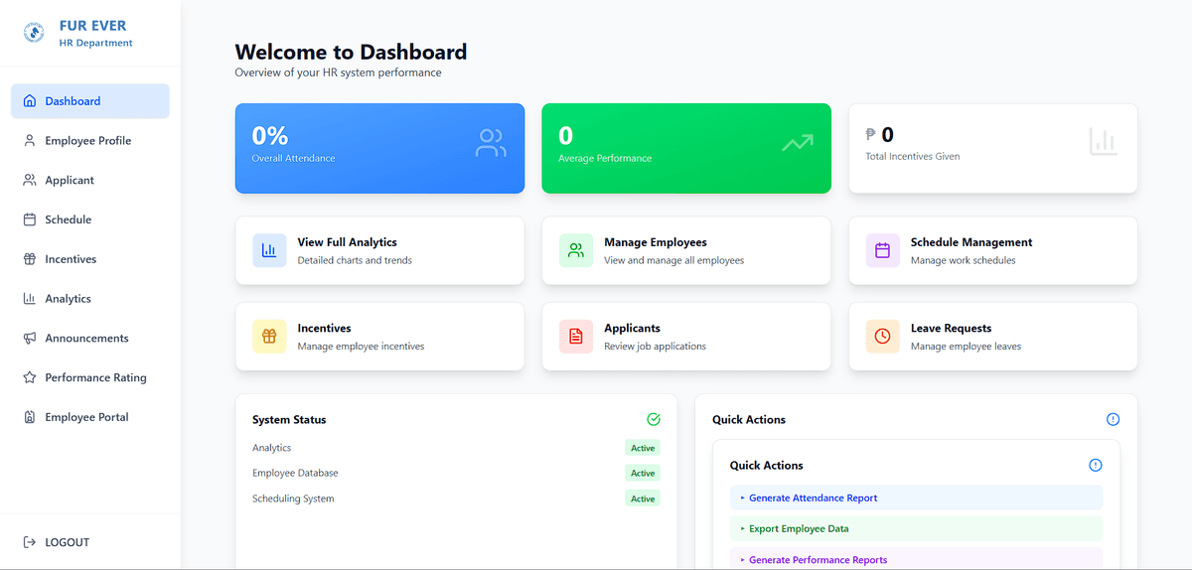Click the bar chart icon on View Full Analytics
This screenshot has width=1192, height=570.
[269, 251]
